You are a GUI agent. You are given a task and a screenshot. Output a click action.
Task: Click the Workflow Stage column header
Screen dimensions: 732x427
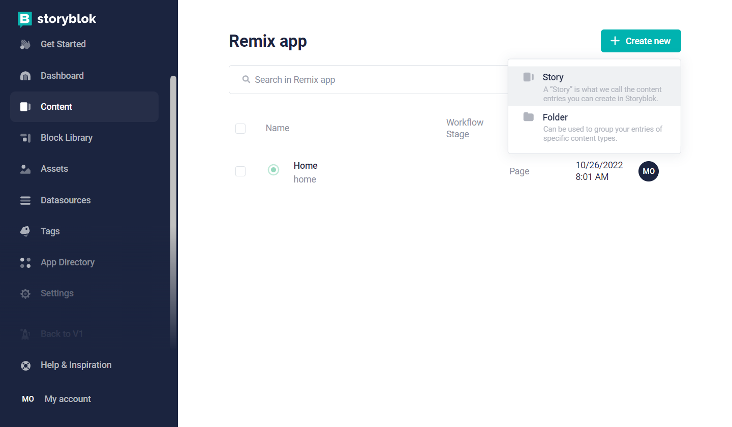point(465,128)
